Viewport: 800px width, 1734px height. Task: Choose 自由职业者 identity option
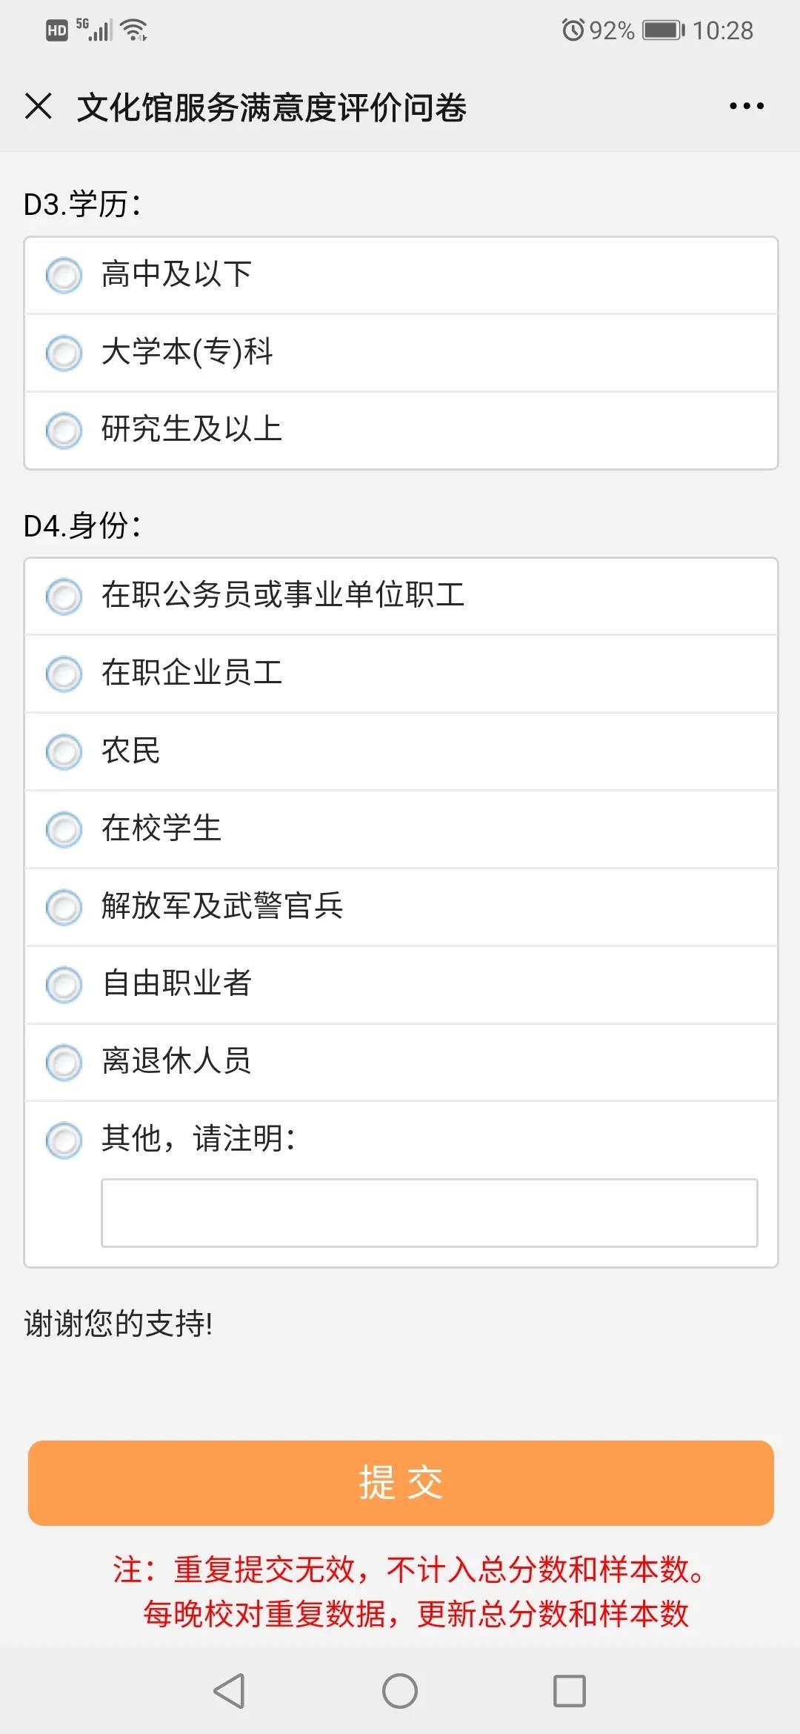64,985
